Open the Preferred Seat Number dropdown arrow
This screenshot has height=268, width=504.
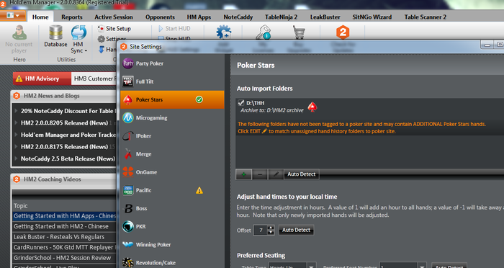422,266
